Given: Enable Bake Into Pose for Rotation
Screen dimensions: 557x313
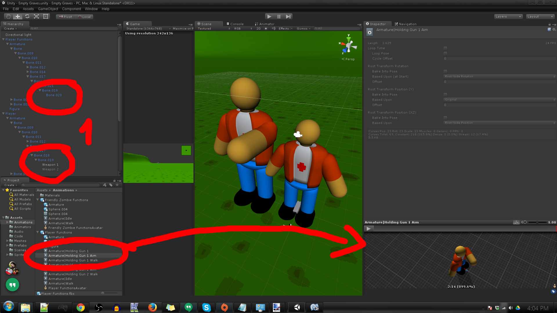Looking at the screenshot, I should click(x=445, y=71).
